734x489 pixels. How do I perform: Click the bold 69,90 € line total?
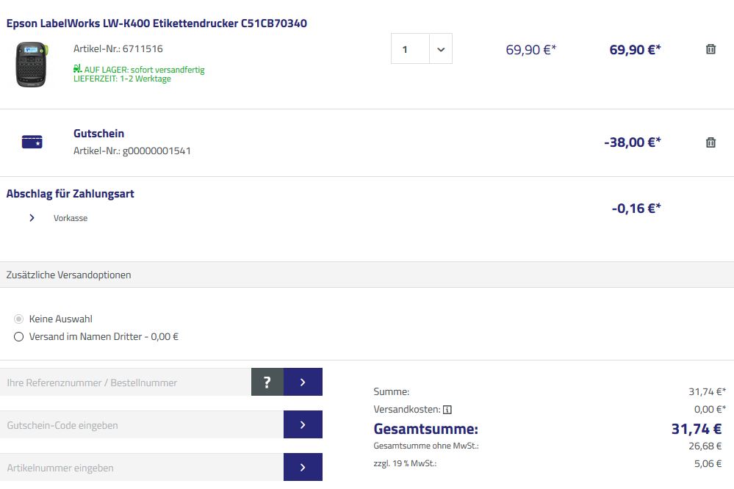tap(636, 50)
